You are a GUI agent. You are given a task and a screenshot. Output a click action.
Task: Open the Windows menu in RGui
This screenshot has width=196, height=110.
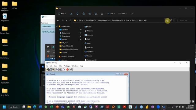pos(75,66)
